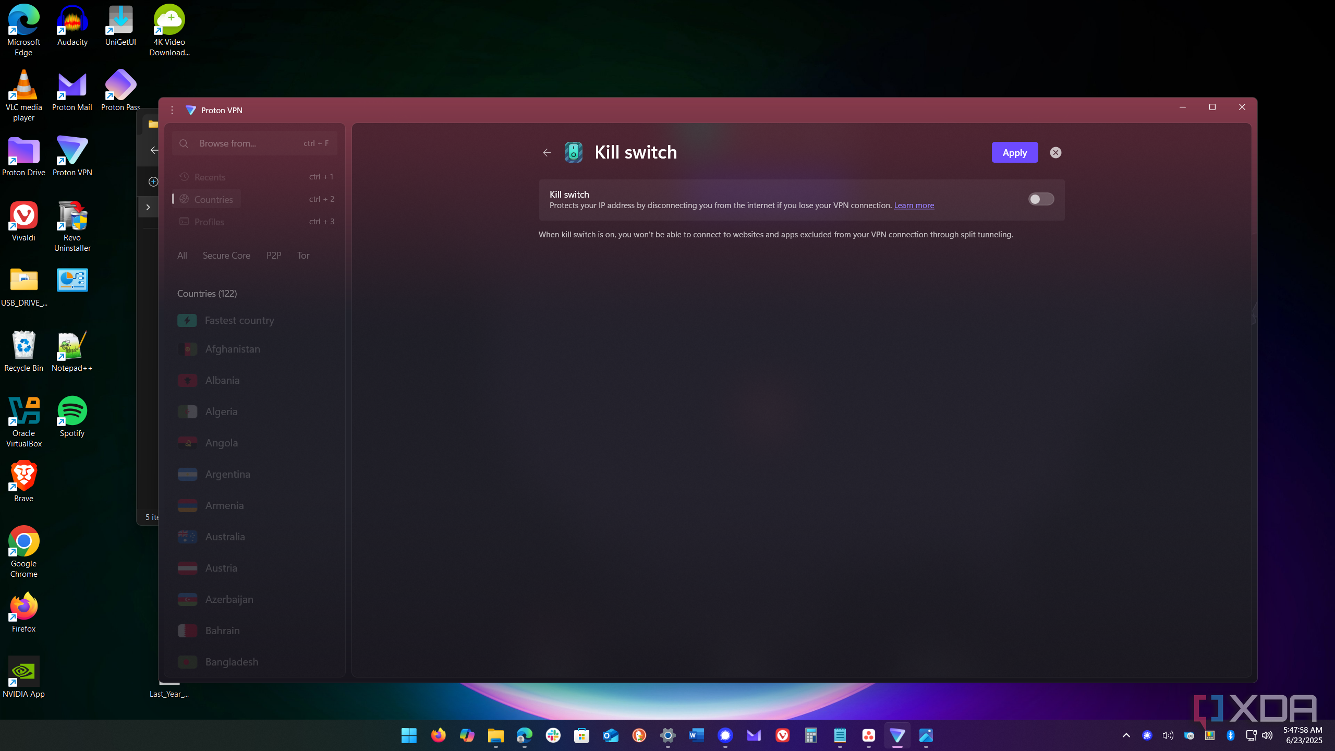
Task: Switch to the Secure Core tab
Action: tap(226, 256)
